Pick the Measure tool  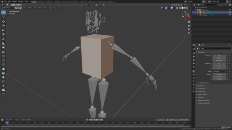pyautogui.click(x=3, y=43)
